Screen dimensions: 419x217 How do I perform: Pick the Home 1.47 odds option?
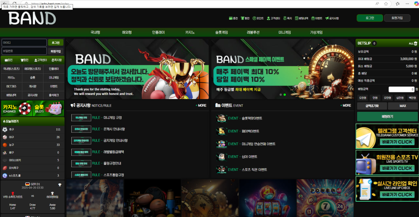(13, 206)
